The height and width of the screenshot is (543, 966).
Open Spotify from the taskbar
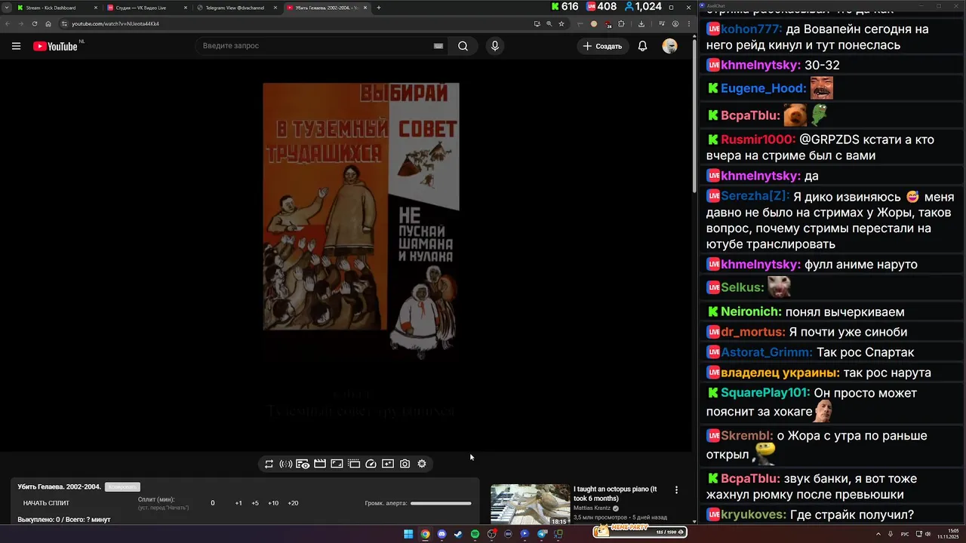click(475, 534)
